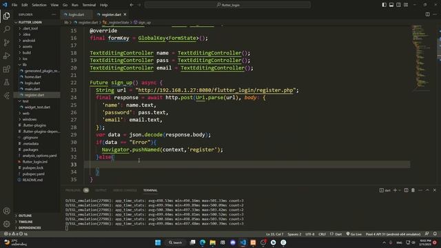This screenshot has width=441, height=248.
Task: Click the errors and warnings status indicator
Action: [x=16, y=234]
